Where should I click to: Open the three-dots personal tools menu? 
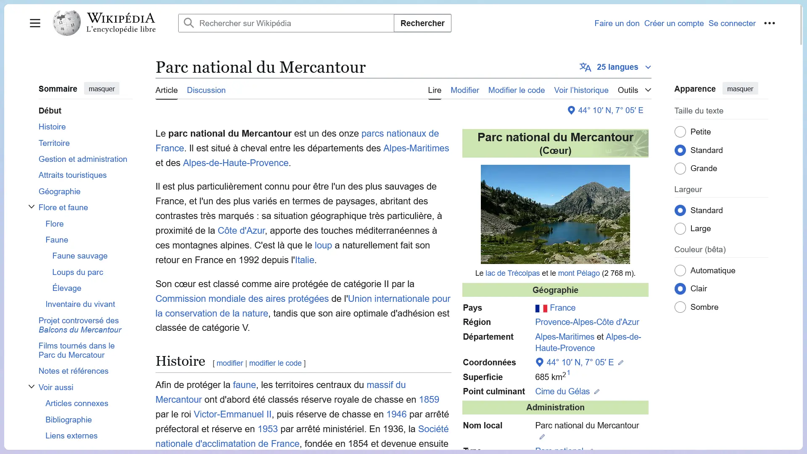[x=770, y=23]
